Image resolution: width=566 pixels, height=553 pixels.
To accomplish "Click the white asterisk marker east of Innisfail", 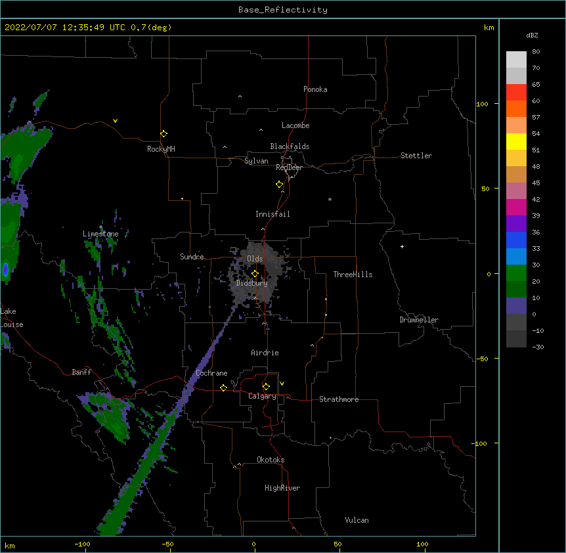I will pos(330,199).
